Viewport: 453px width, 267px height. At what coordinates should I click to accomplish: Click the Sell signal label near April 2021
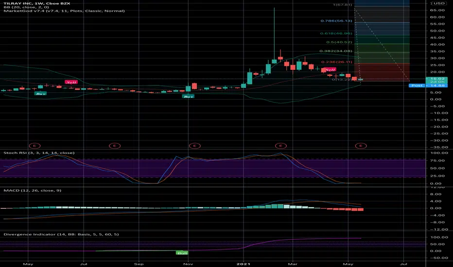point(330,69)
